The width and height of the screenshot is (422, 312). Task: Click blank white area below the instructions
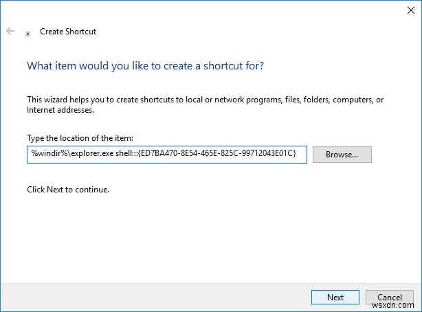coord(206,234)
